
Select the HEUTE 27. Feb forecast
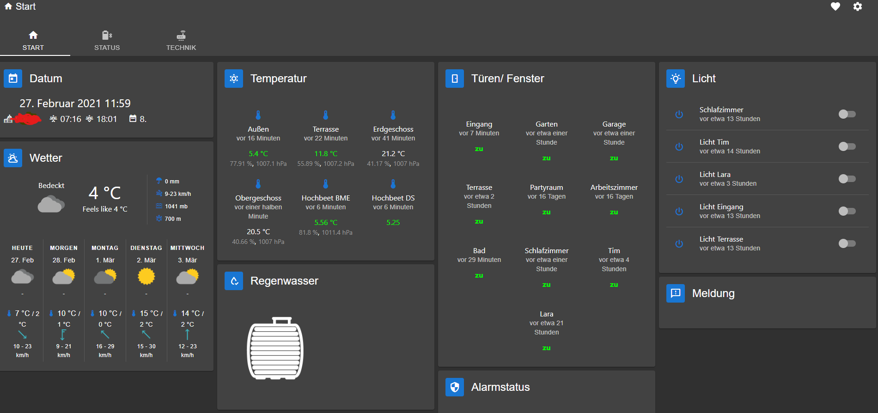(x=22, y=301)
